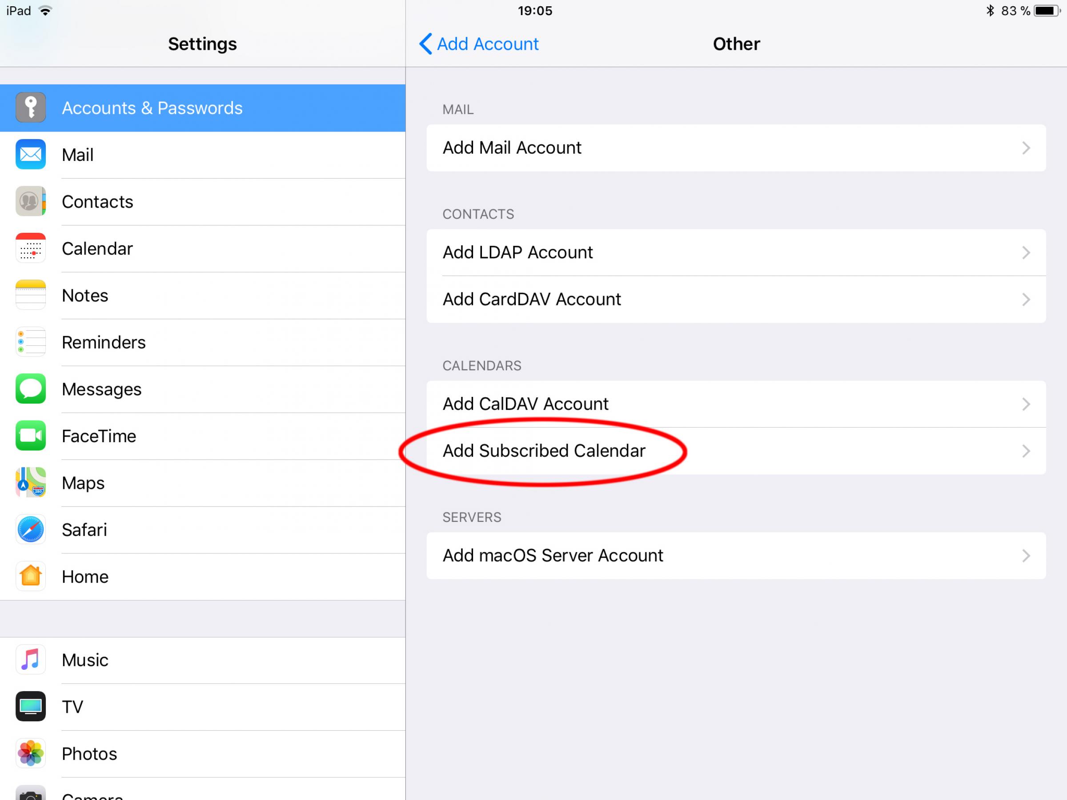Image resolution: width=1067 pixels, height=800 pixels.
Task: Select Accounts & Passwords in sidebar
Action: point(152,108)
